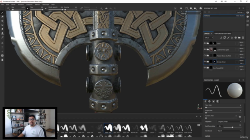250x140 pixels.
Task: Open the Material properties tab icon
Action: [x=218, y=101]
